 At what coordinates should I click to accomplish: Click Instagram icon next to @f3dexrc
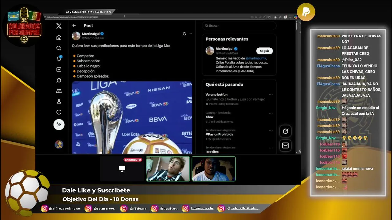pos(123,209)
